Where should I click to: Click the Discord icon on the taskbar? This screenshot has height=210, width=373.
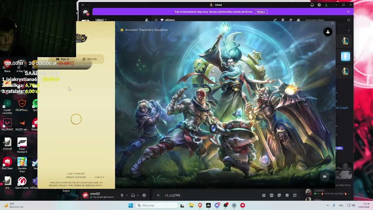(x=217, y=205)
